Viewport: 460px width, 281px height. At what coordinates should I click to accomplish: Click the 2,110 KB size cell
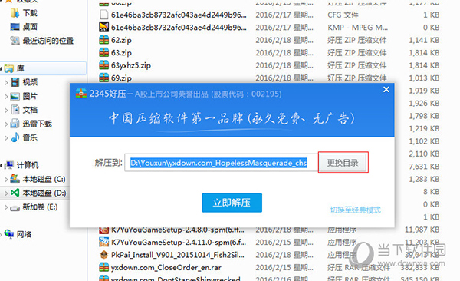424,154
